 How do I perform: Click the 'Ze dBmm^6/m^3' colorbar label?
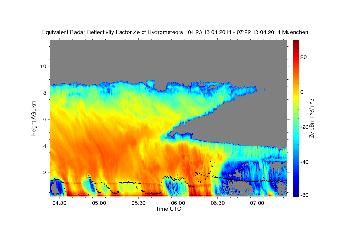[312, 118]
